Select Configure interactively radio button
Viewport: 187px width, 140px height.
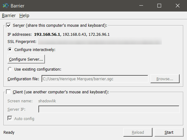click(x=10, y=49)
